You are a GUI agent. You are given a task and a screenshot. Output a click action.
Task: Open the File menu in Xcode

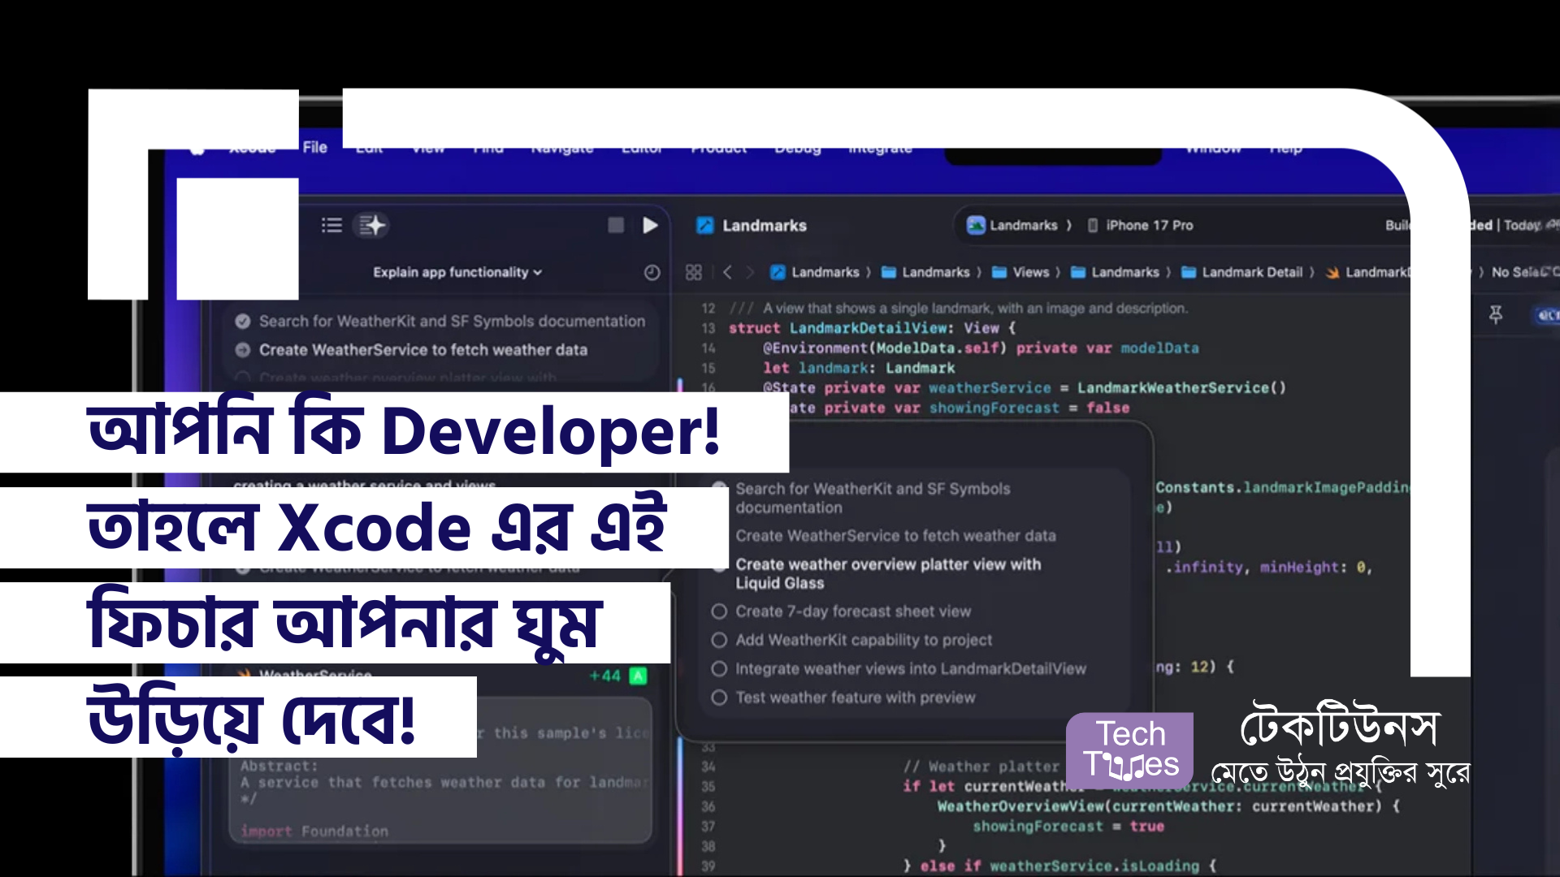314,147
